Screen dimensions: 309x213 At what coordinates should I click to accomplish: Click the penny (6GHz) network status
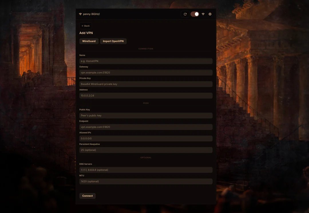click(x=89, y=14)
